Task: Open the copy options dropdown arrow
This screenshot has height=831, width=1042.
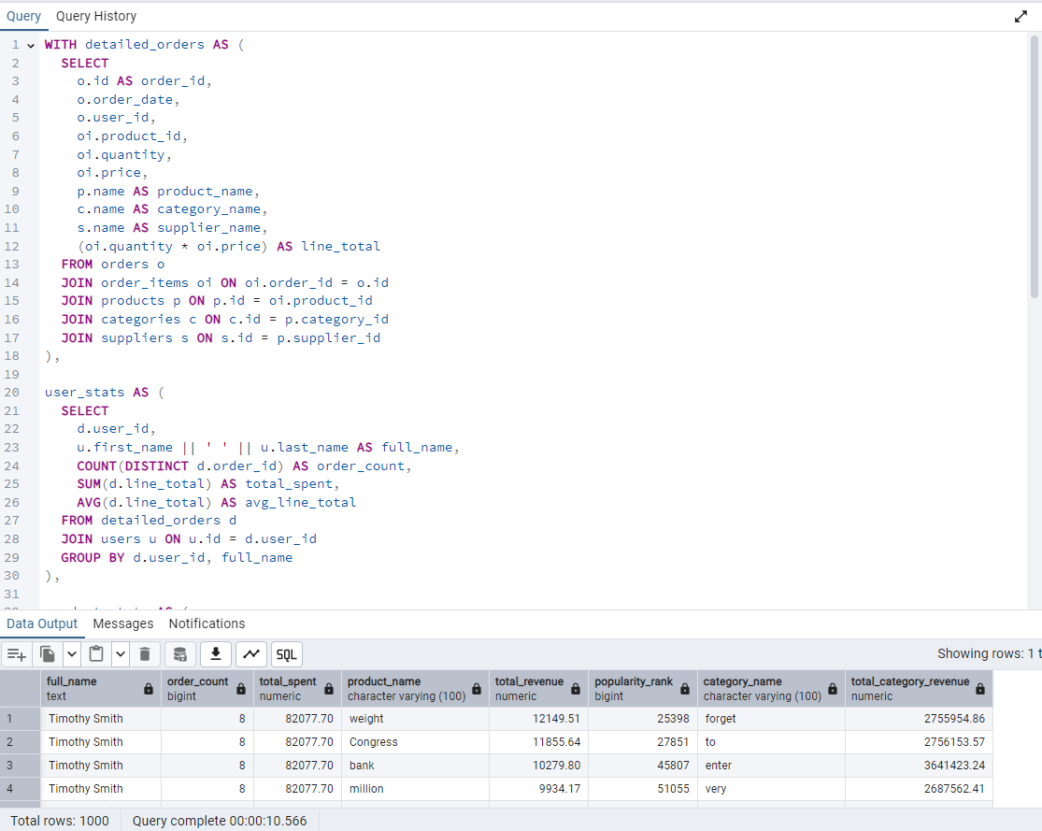Action: (x=72, y=654)
